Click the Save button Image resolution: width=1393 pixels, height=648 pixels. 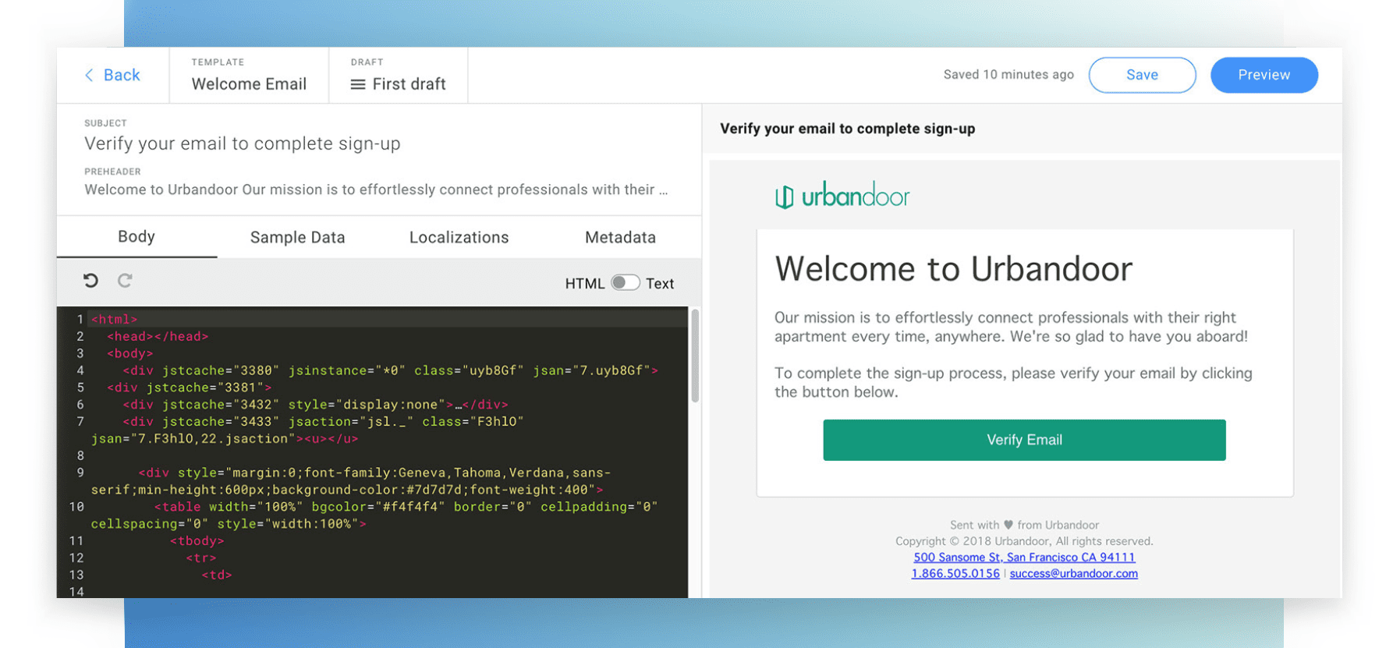point(1142,75)
